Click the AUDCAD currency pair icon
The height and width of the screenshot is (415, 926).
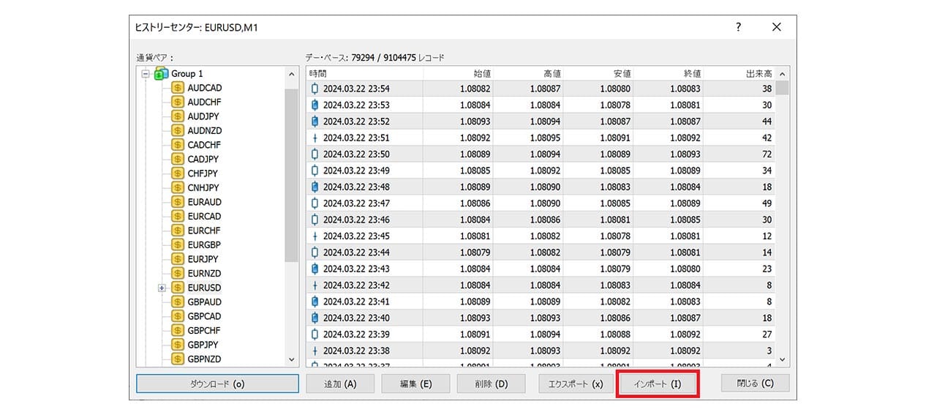177,88
